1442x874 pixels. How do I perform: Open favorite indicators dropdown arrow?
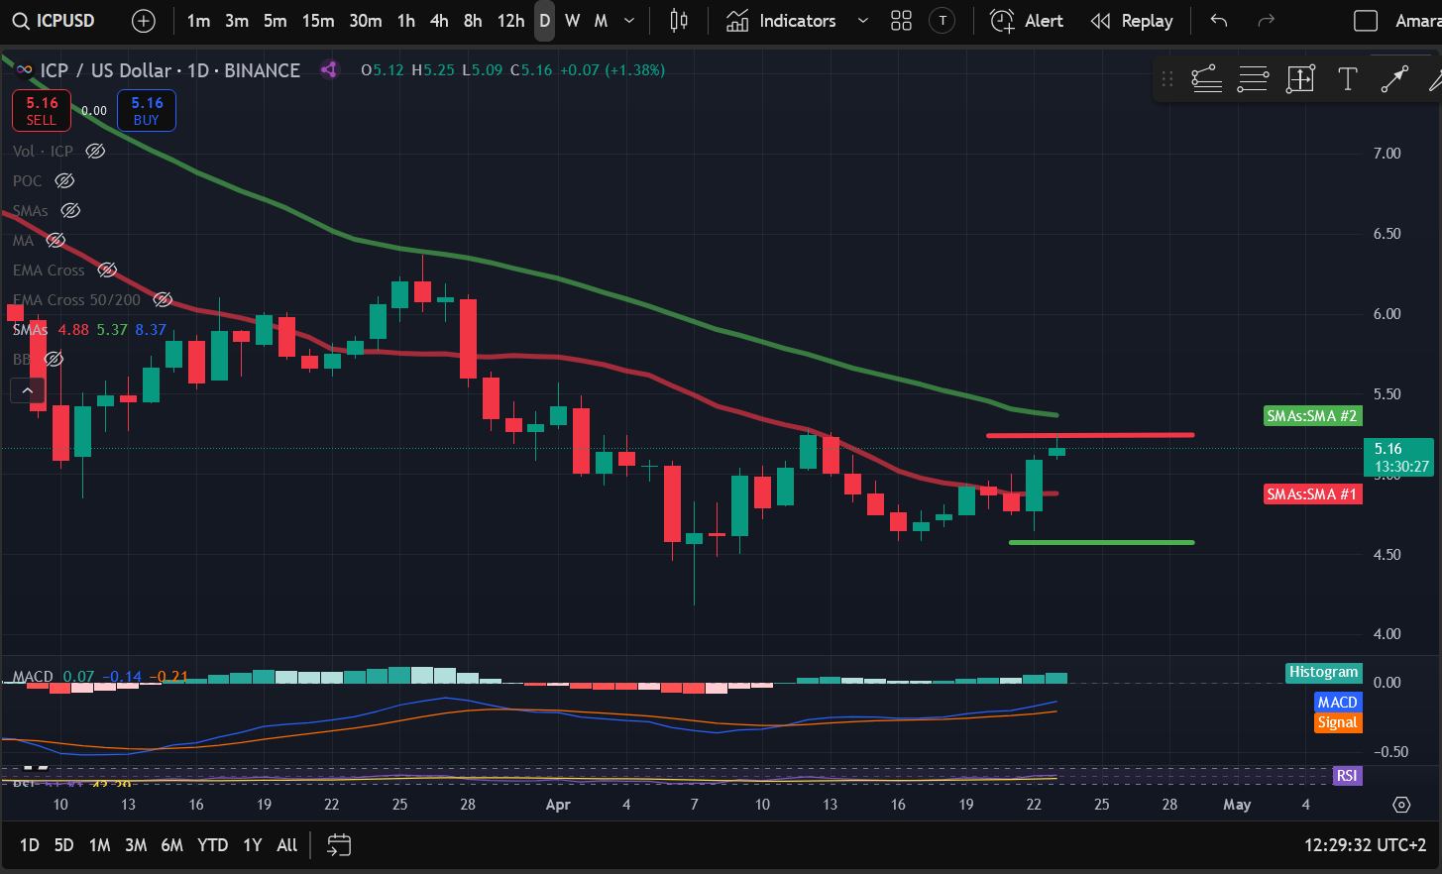point(862,21)
